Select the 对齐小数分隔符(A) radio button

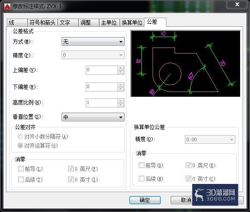(20, 136)
